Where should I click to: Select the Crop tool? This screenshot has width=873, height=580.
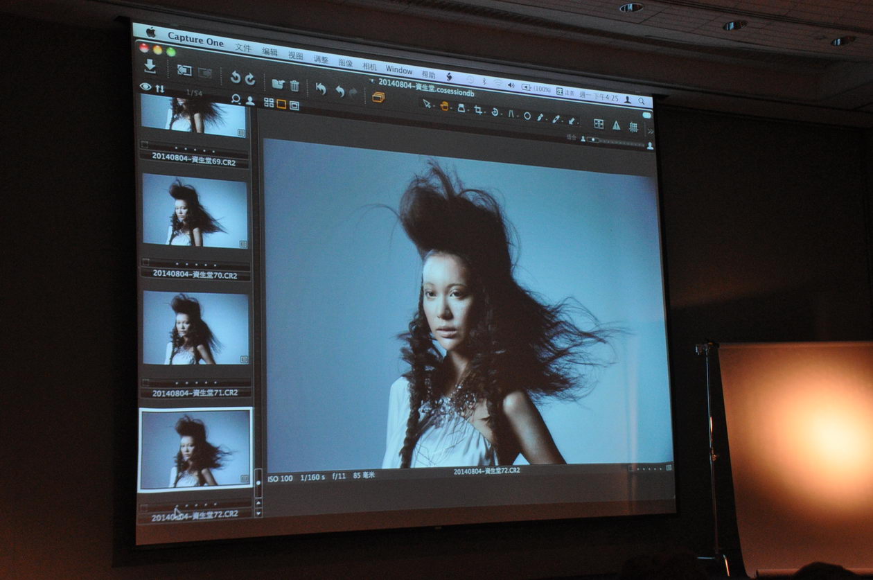(479, 110)
